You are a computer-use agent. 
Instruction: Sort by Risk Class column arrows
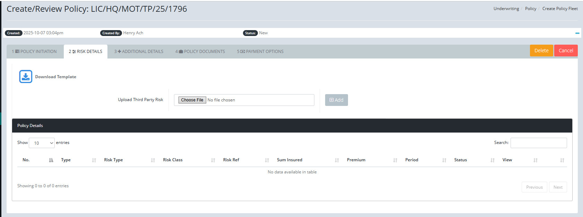click(x=213, y=160)
